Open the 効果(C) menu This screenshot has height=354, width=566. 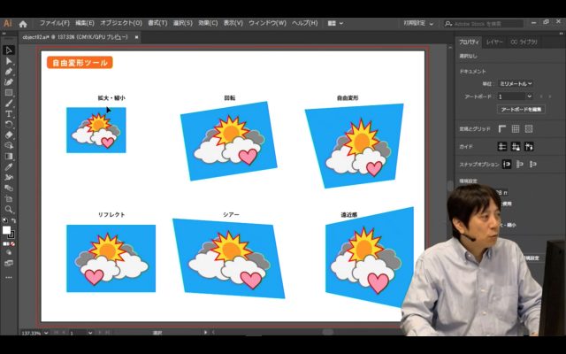coord(208,23)
